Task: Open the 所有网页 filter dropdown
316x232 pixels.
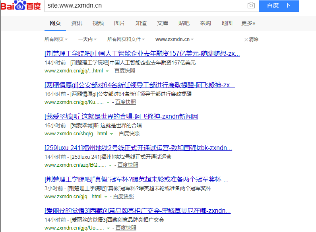Action: 56,39
